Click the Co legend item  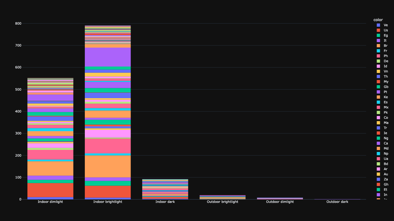pyautogui.click(x=382, y=118)
